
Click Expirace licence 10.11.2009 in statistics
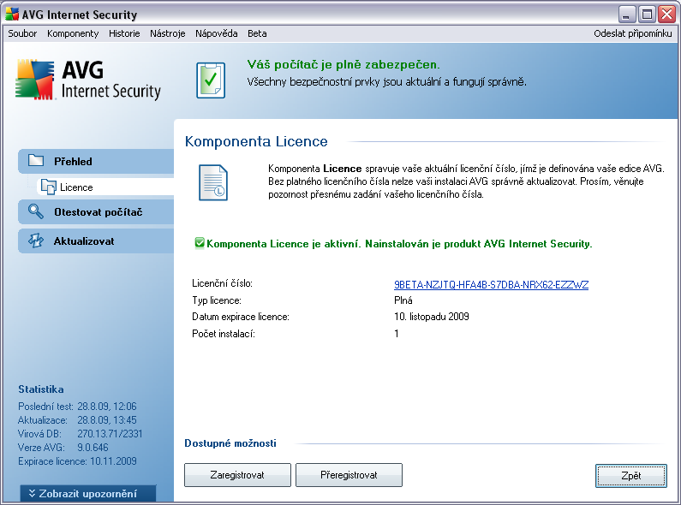pos(77,461)
